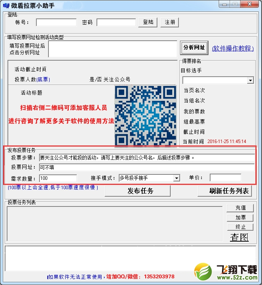Click the 帐号 account input field
The height and width of the screenshot is (285, 262).
point(56,23)
